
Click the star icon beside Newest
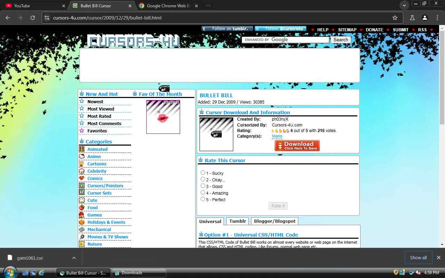coord(82,101)
